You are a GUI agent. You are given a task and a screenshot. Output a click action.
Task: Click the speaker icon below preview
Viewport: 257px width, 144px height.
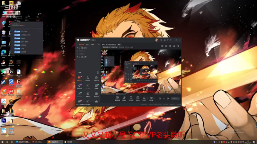pos(151,98)
